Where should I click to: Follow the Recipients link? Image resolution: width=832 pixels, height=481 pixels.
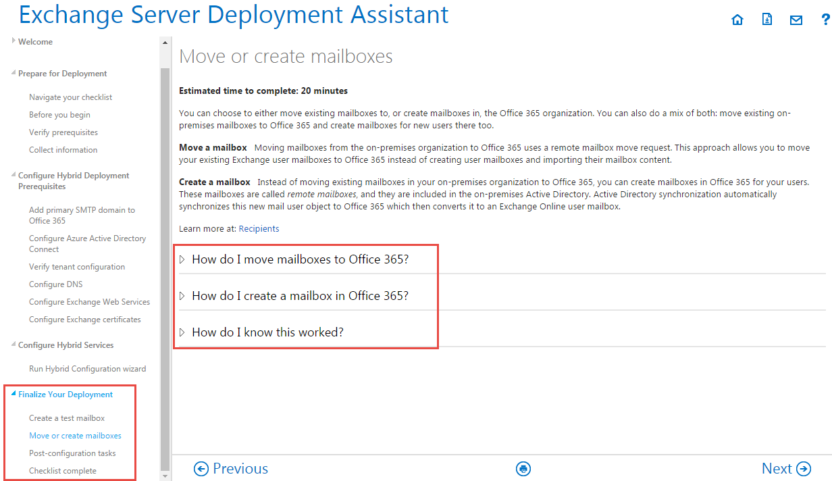259,229
